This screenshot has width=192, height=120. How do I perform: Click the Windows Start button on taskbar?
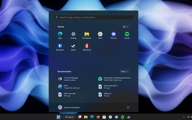point(59,117)
